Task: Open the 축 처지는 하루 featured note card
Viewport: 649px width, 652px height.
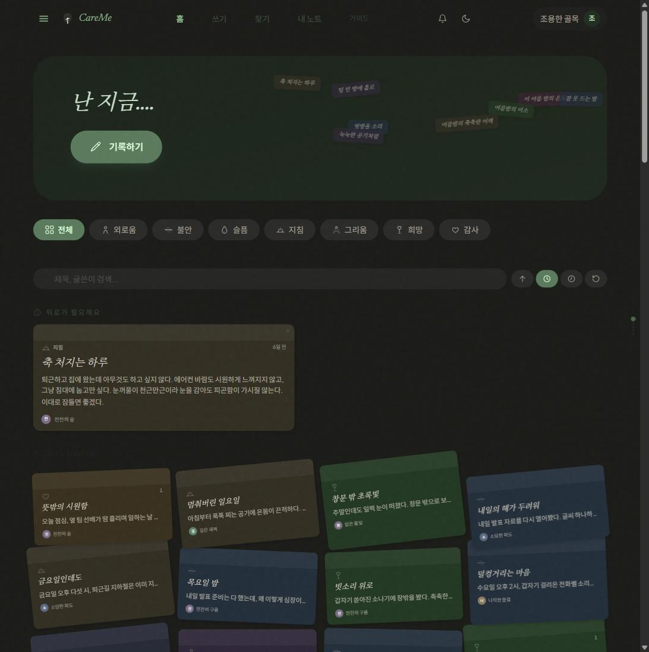Action: [x=164, y=377]
